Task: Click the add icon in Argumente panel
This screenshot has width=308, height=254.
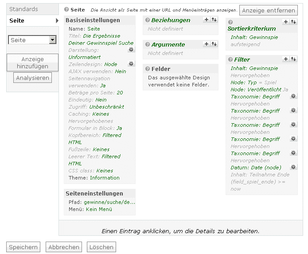Action: tap(206, 44)
